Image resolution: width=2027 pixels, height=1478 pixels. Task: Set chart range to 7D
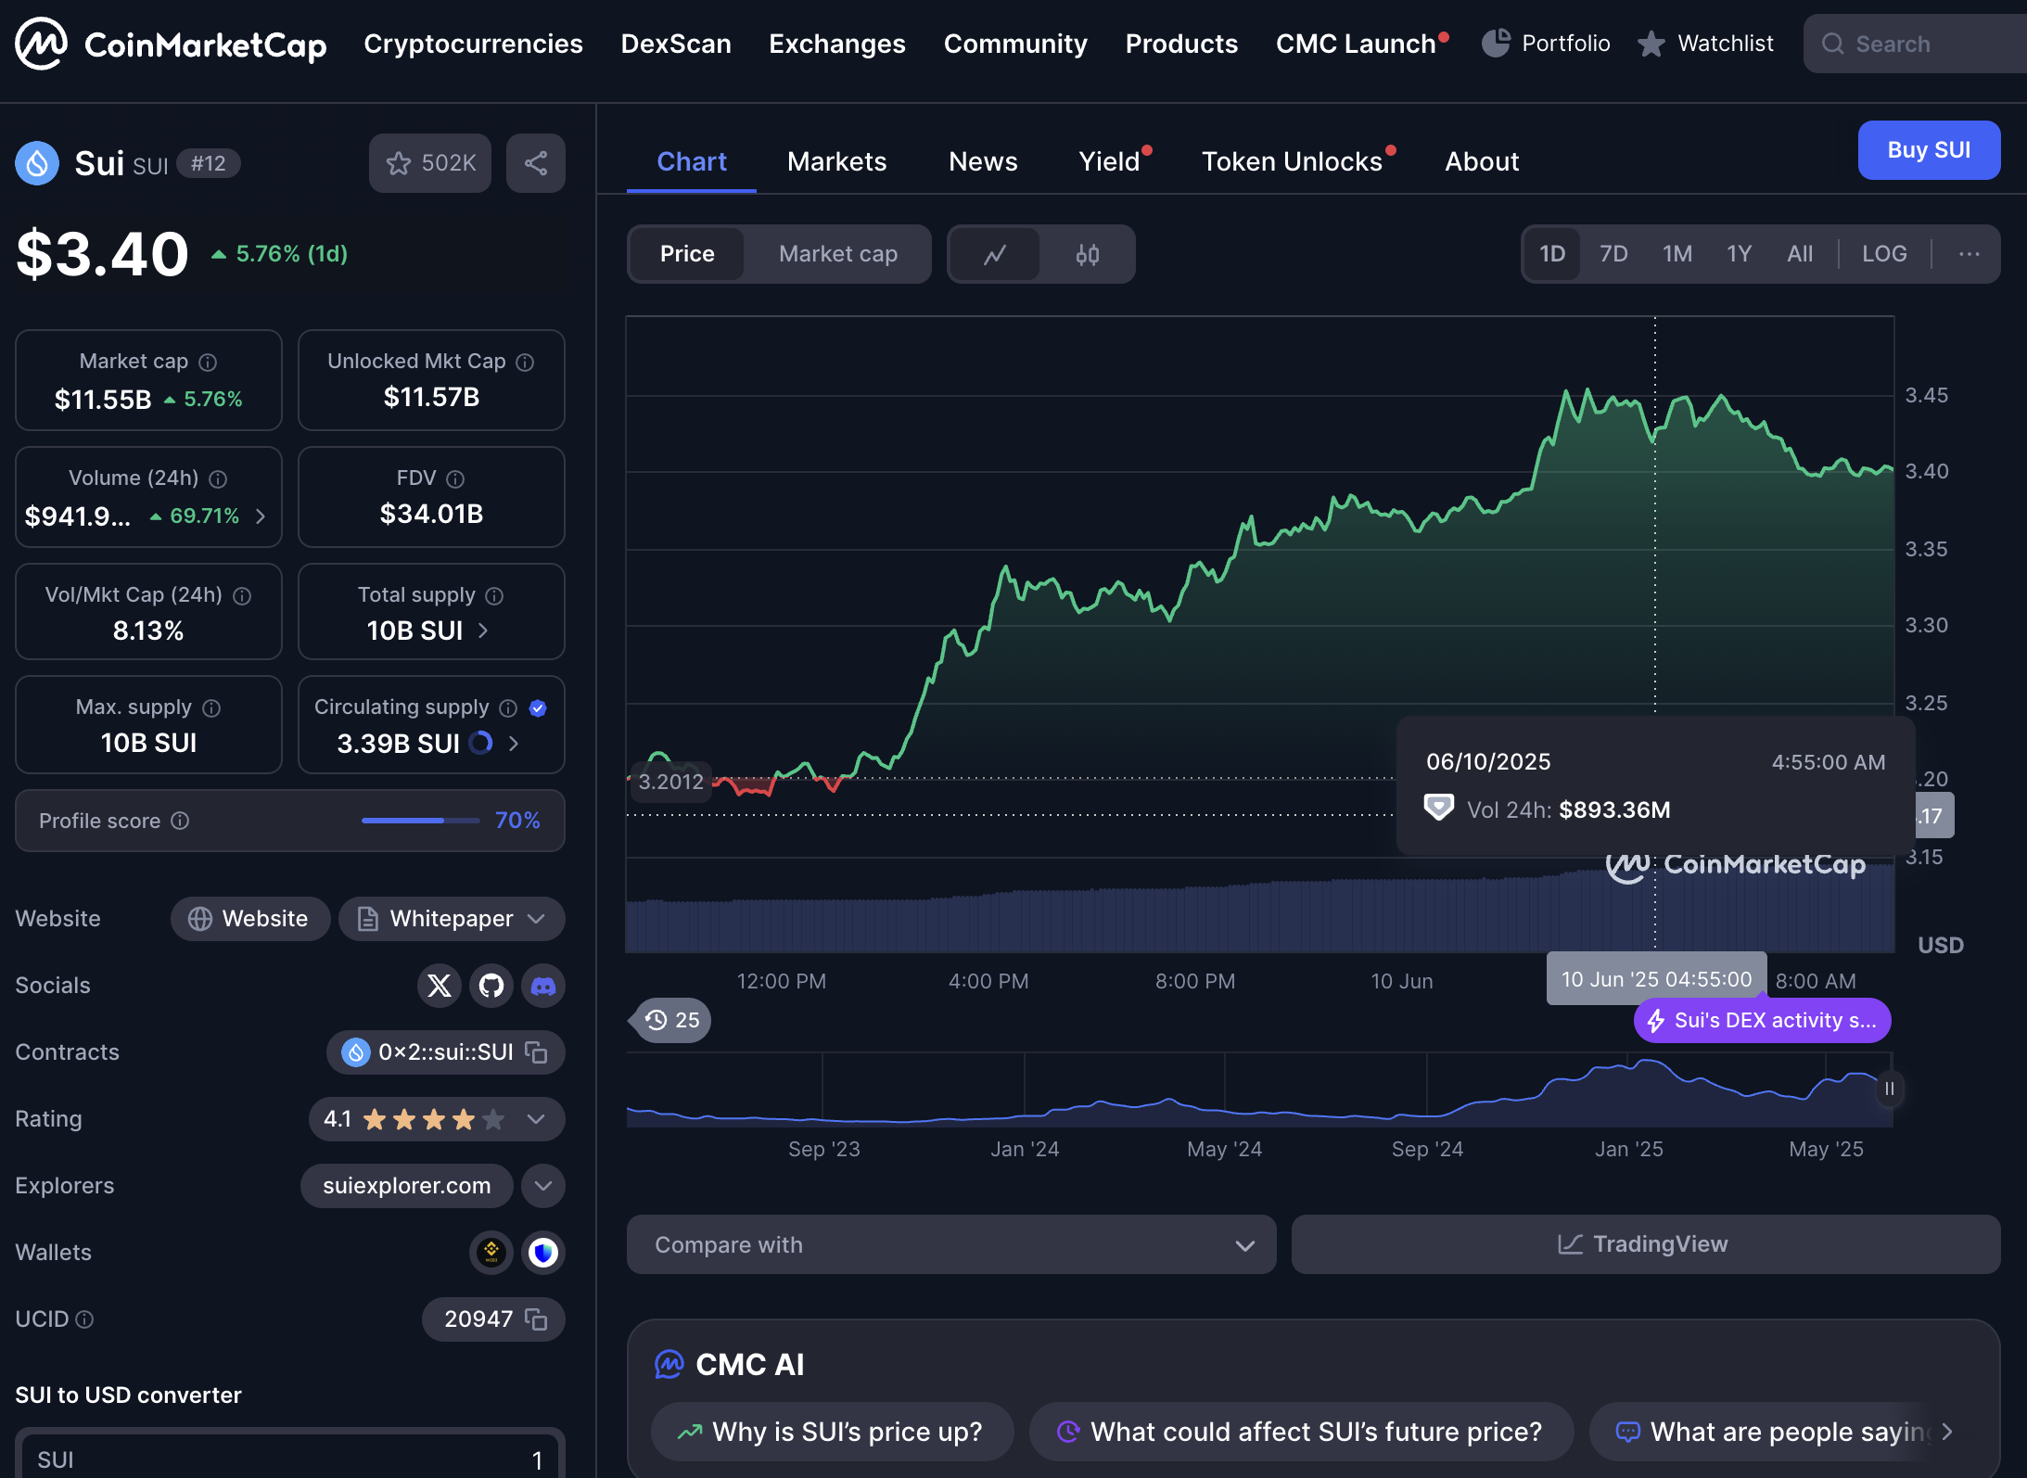1613,254
